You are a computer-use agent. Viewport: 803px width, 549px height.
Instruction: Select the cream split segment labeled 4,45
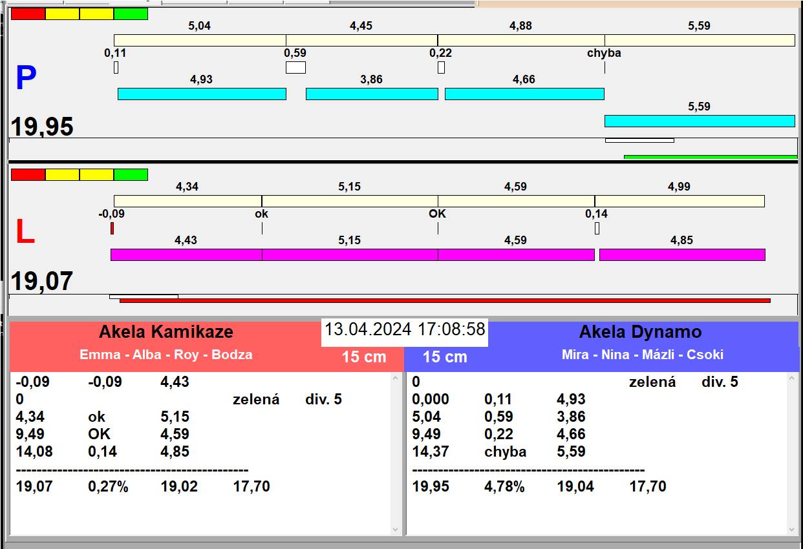click(x=361, y=40)
